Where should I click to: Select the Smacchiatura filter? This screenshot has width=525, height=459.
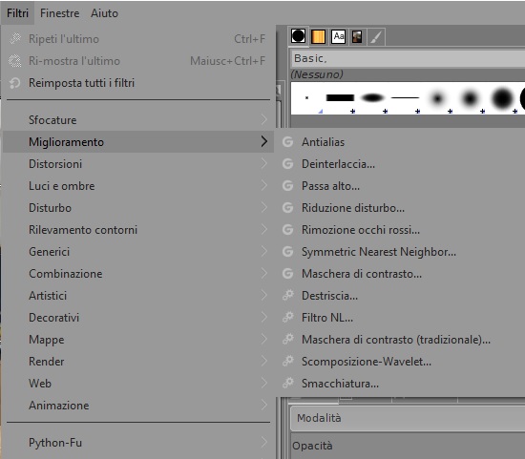[x=401, y=384]
